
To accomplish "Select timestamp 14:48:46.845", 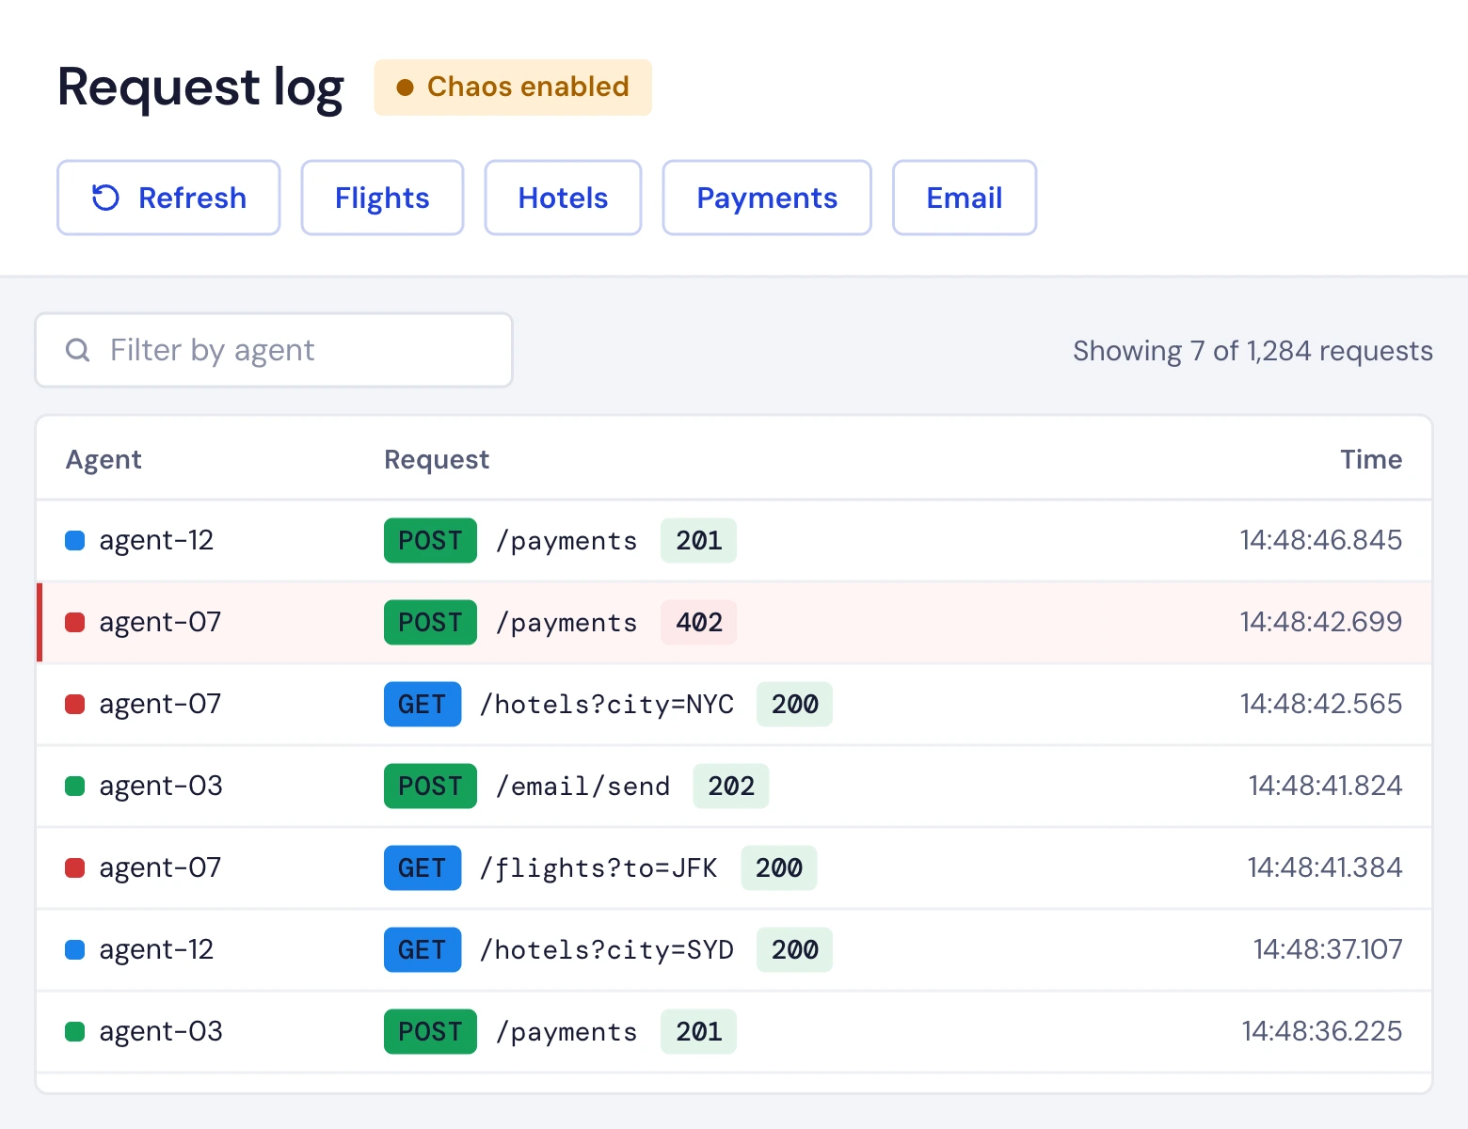I will pos(1321,540).
